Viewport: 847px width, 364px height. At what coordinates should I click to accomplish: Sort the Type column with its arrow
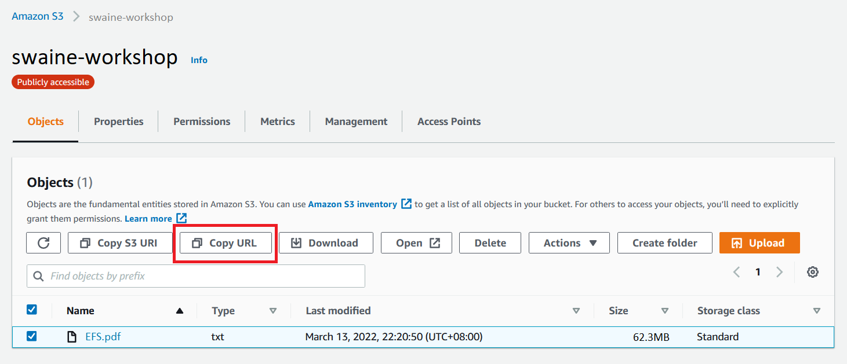(x=273, y=311)
